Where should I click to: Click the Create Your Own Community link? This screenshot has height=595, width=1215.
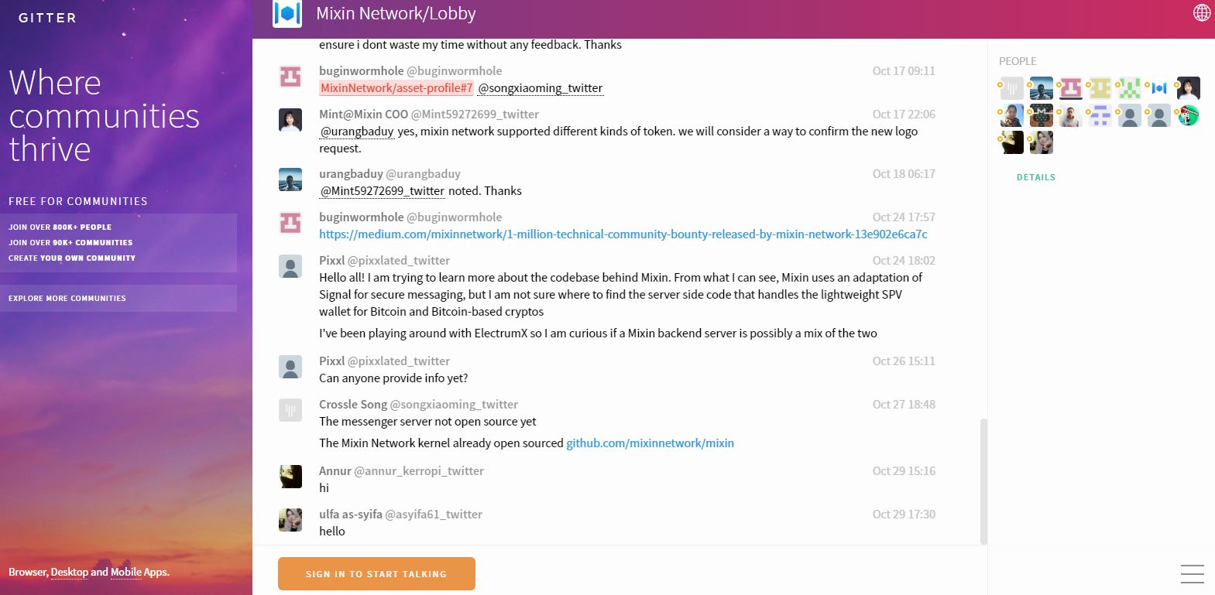(72, 258)
